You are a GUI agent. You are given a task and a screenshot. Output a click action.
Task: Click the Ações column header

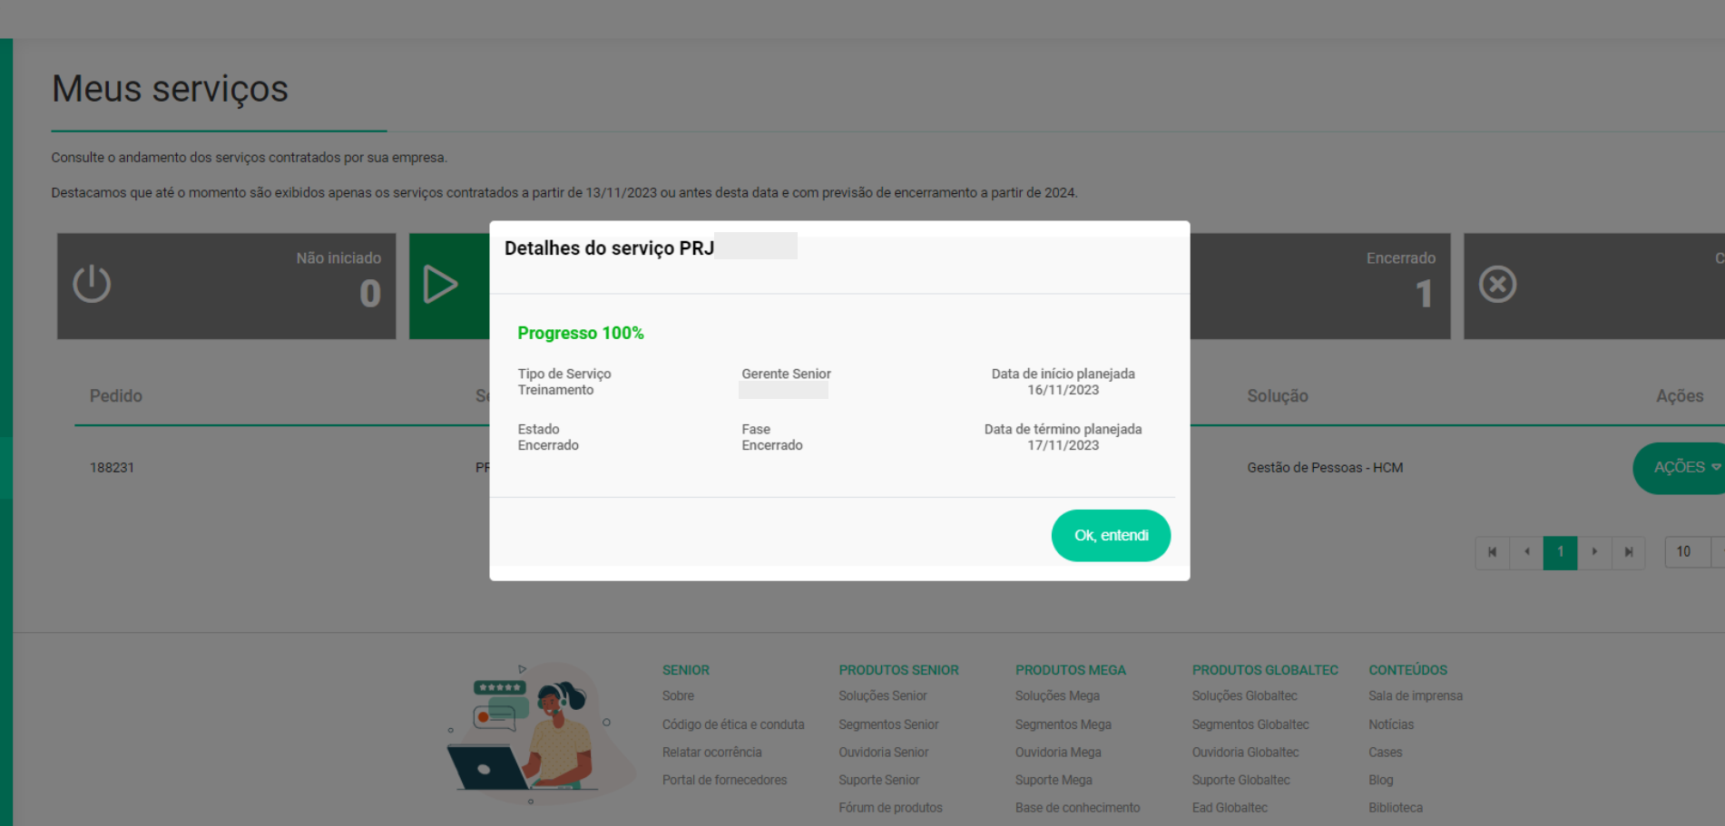pyautogui.click(x=1679, y=396)
